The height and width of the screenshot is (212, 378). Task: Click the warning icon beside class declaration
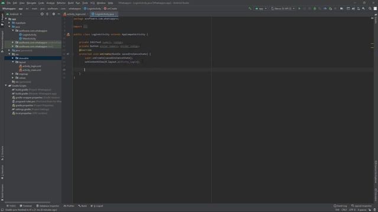pos(69,35)
